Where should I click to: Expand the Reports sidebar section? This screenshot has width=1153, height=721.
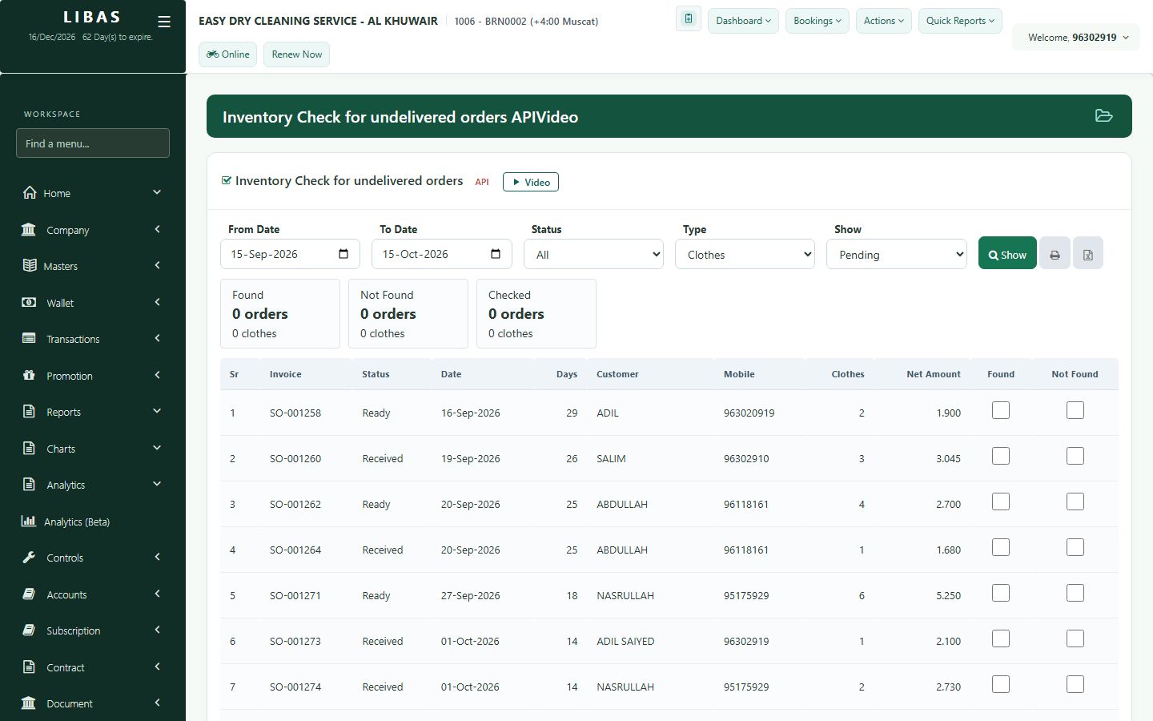tap(93, 412)
